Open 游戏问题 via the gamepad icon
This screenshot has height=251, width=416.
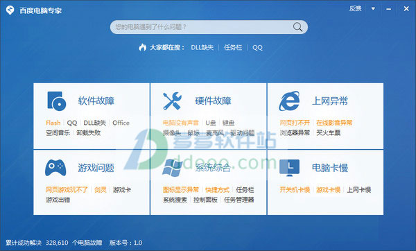coord(55,168)
